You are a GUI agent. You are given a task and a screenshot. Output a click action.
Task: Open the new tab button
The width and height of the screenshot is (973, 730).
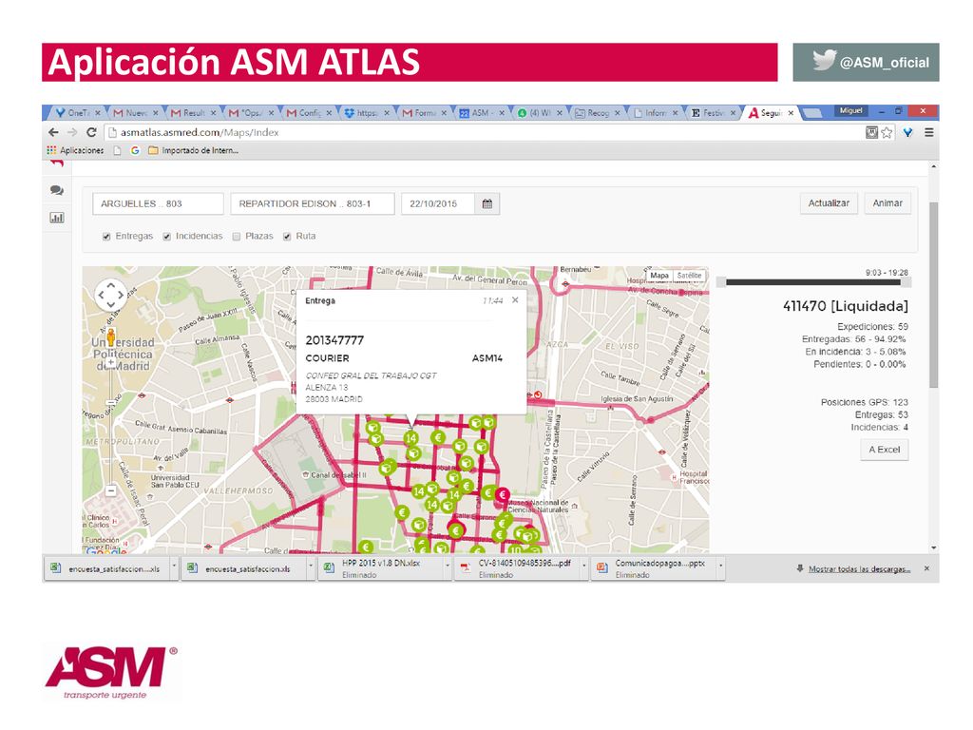pyautogui.click(x=811, y=113)
